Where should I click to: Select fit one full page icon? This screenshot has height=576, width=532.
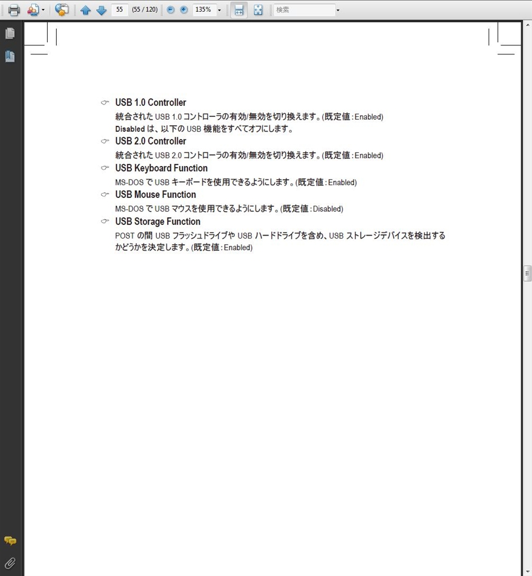coord(258,10)
